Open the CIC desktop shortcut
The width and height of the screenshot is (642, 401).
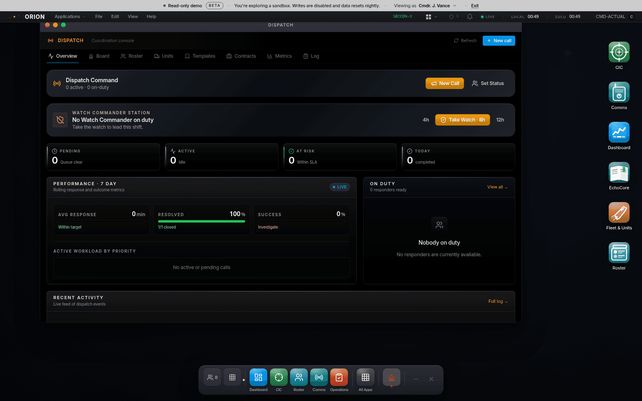[x=619, y=52]
